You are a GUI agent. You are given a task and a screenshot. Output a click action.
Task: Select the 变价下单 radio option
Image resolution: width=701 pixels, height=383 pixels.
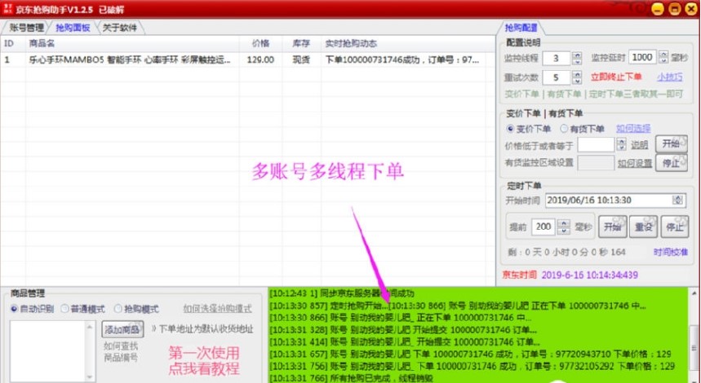[x=530, y=129]
